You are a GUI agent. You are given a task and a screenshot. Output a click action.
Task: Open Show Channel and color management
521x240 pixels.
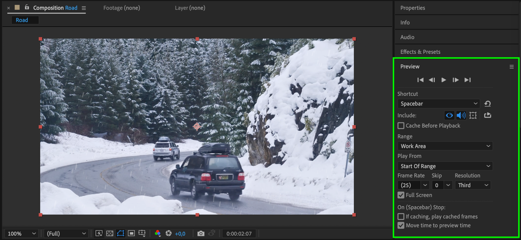(158, 233)
